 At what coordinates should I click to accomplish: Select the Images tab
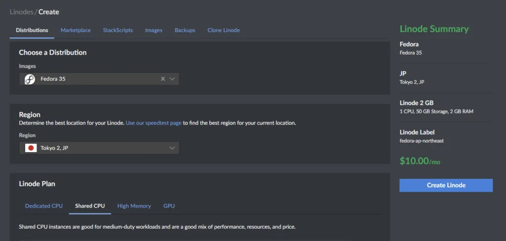click(154, 30)
